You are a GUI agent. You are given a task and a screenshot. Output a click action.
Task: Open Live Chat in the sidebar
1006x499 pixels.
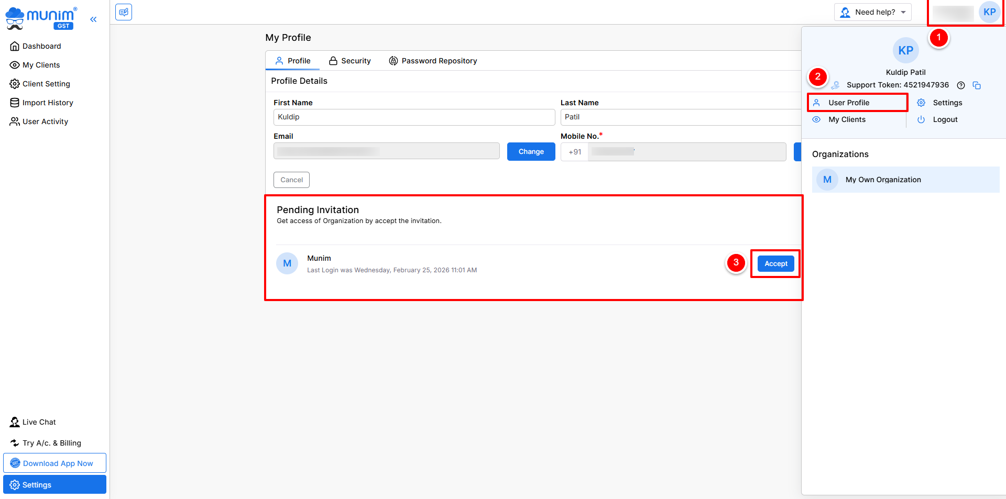[x=39, y=422]
